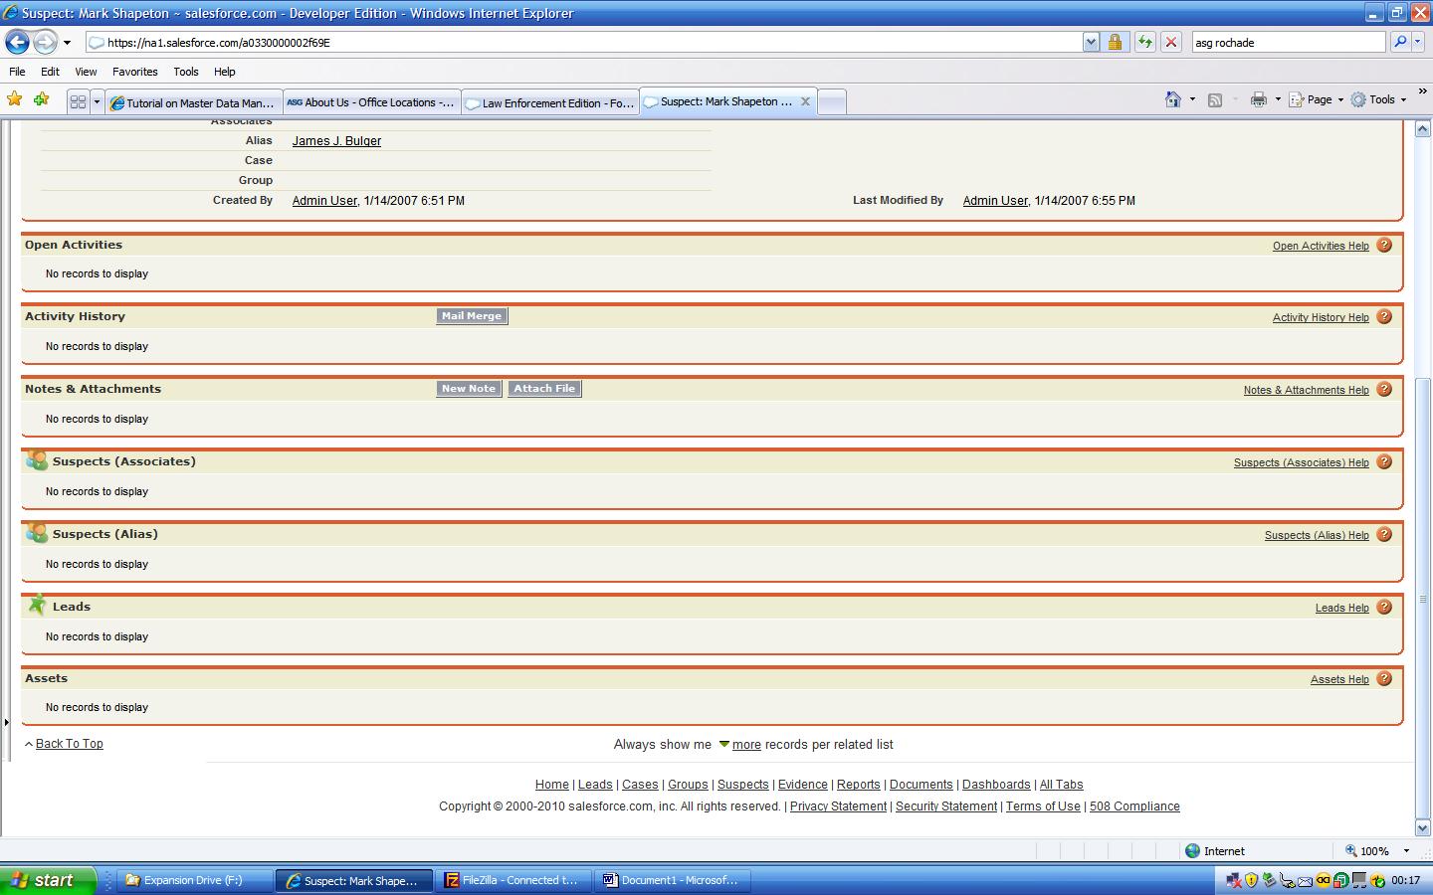Click the Suspects (Associates) section icon
Image resolution: width=1433 pixels, height=895 pixels.
point(37,460)
